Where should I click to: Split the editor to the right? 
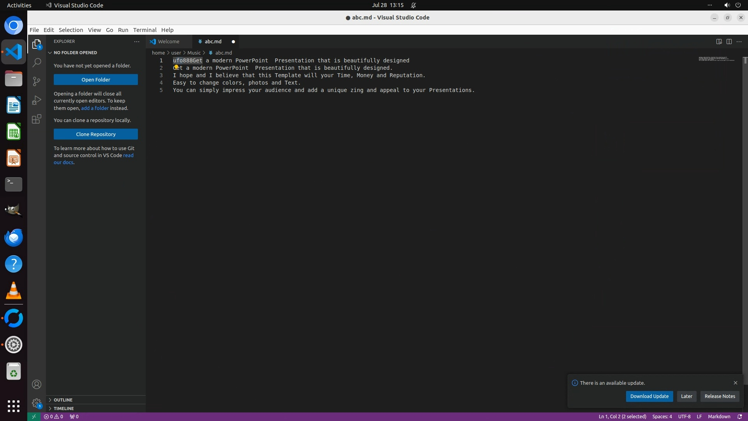[729, 42]
